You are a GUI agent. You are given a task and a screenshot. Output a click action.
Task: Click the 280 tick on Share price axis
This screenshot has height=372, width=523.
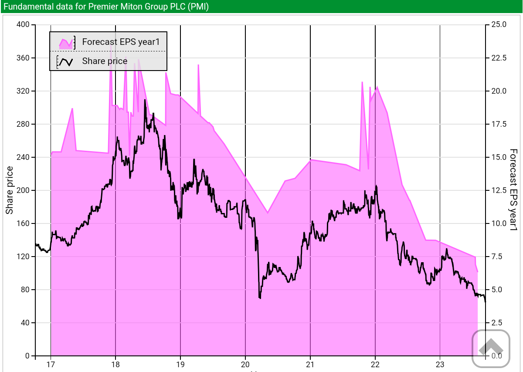coord(23,124)
